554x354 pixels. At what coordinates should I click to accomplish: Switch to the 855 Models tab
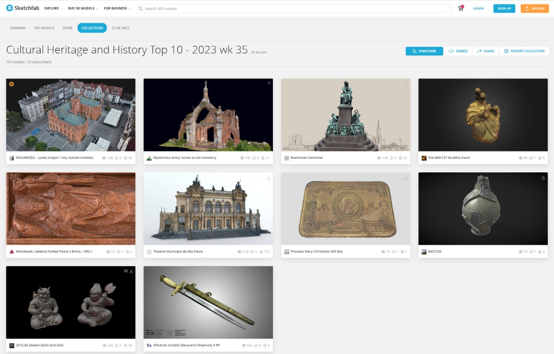tap(44, 28)
